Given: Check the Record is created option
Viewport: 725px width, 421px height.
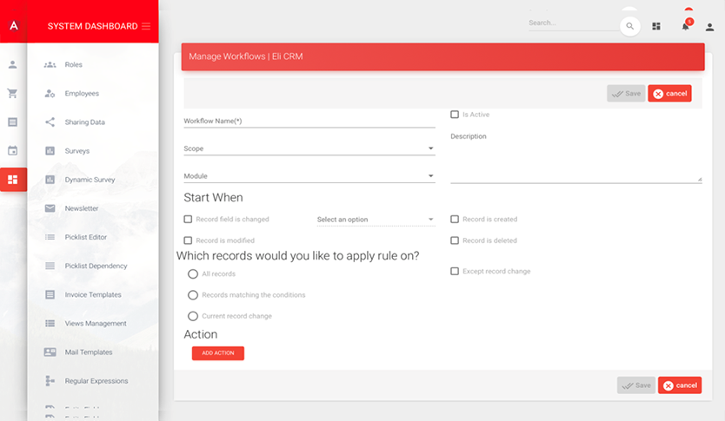Looking at the screenshot, I should tap(455, 220).
